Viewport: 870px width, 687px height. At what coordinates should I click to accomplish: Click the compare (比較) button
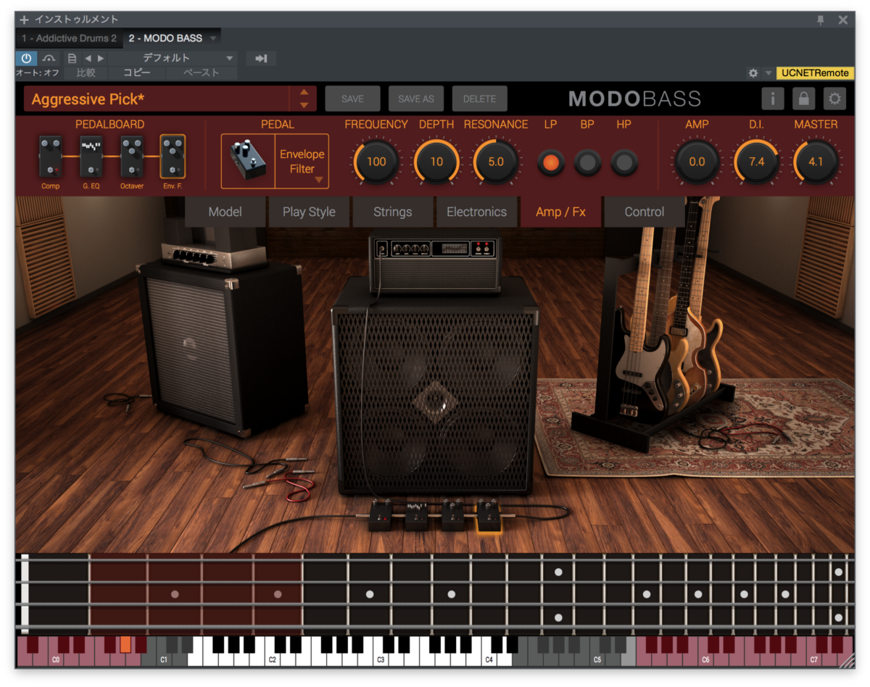tap(86, 73)
